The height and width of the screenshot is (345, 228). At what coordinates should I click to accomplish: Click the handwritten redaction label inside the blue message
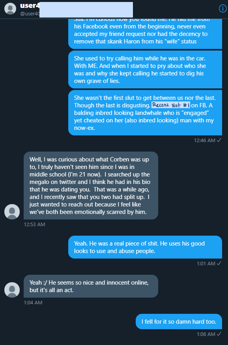point(171,105)
